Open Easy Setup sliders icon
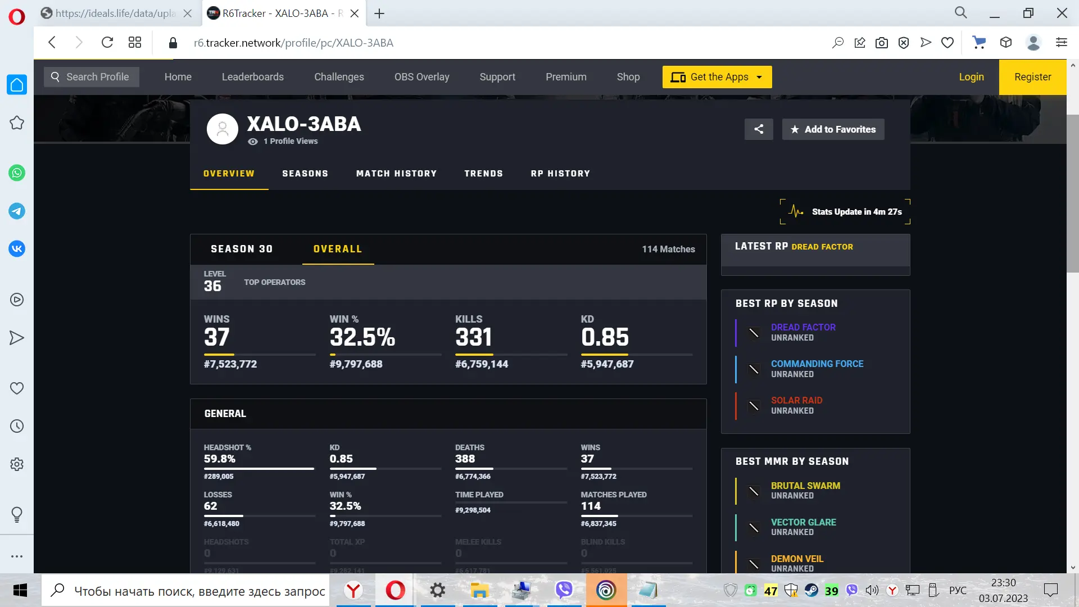This screenshot has width=1079, height=607. pos(1062,43)
